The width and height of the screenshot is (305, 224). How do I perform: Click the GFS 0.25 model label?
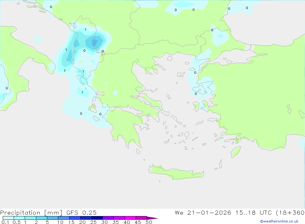tap(81, 213)
